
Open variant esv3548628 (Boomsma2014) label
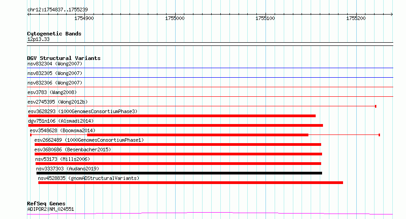click(62, 130)
